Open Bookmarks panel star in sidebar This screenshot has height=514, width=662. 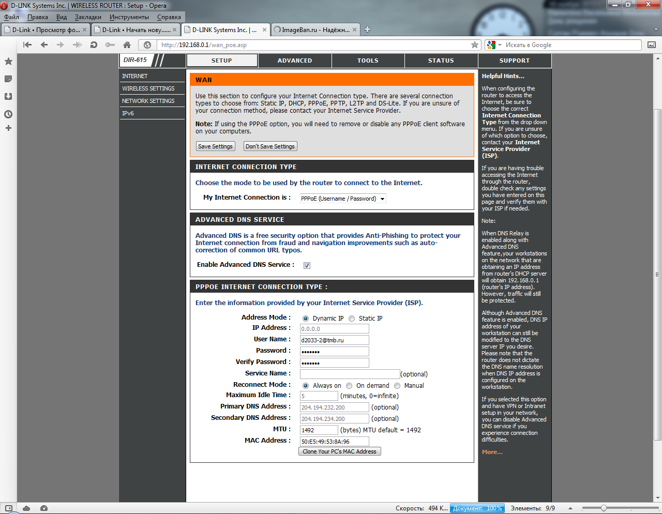[x=8, y=62]
